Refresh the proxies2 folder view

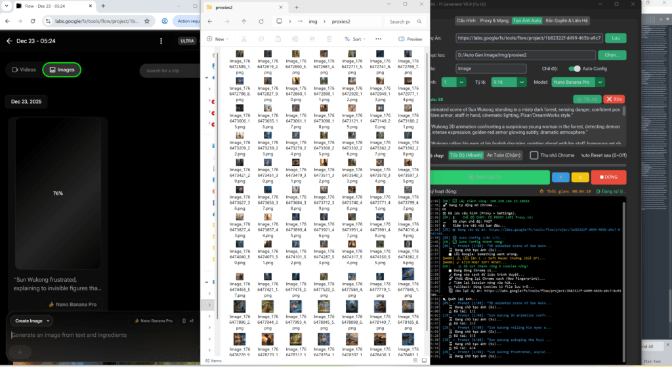[x=261, y=22]
